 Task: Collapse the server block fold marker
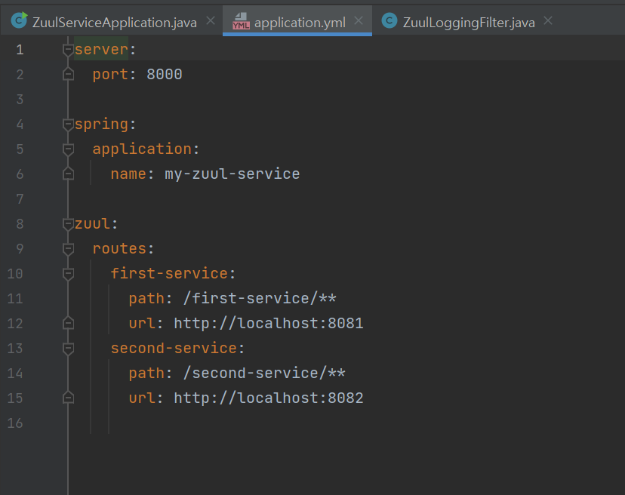(x=68, y=50)
